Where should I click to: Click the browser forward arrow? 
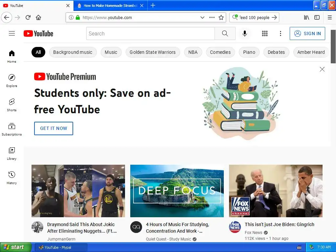(17, 17)
